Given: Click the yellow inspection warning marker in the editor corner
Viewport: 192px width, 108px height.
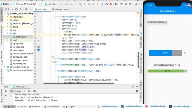Looking at the screenshot, I should tap(138, 13).
